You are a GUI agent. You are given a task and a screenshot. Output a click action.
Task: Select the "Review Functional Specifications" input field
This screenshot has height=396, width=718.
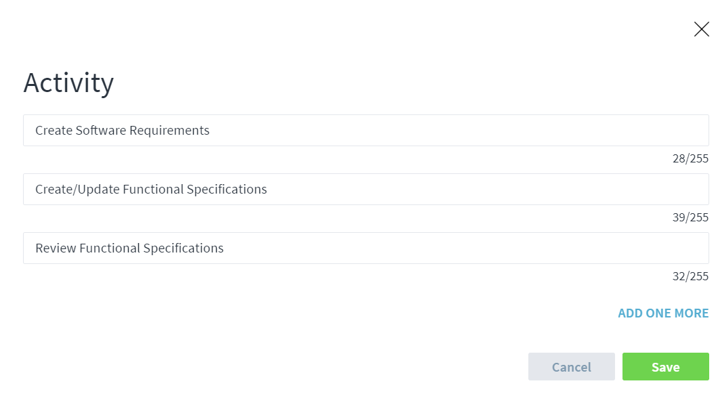(366, 248)
